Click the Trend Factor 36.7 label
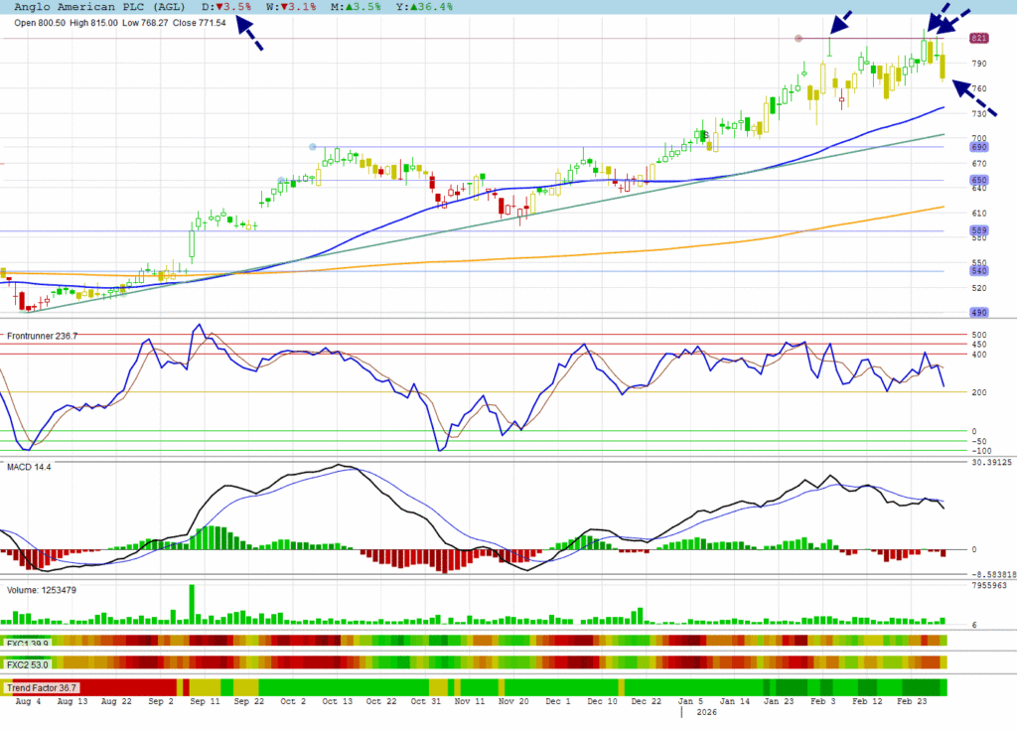The width and height of the screenshot is (1017, 730). (x=42, y=687)
